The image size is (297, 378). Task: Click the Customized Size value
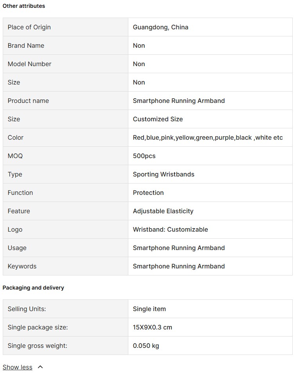coord(158,119)
